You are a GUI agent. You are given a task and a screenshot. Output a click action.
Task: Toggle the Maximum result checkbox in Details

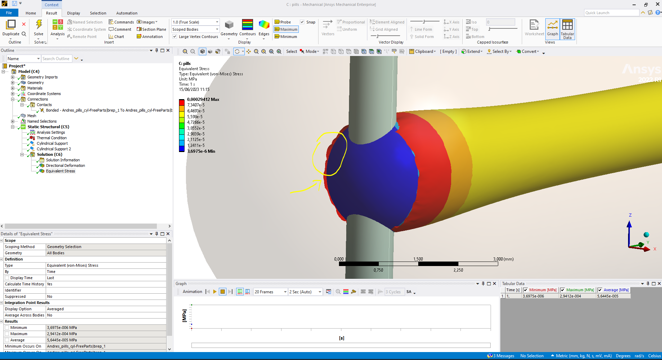pyautogui.click(x=7, y=334)
